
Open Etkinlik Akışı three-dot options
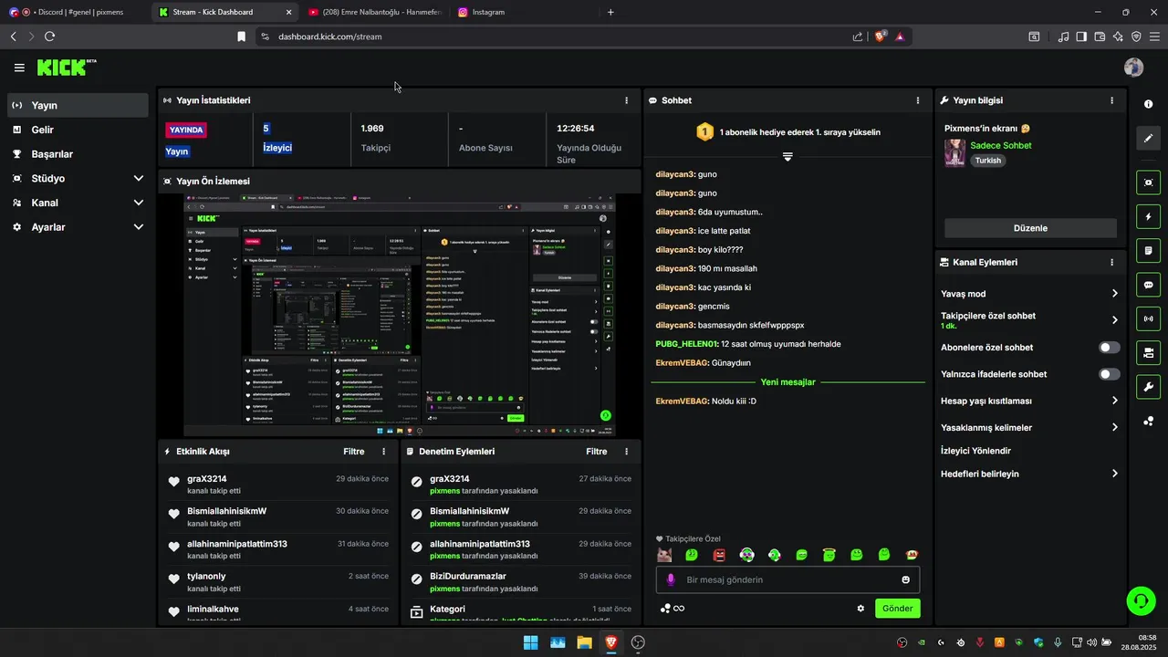[383, 452]
